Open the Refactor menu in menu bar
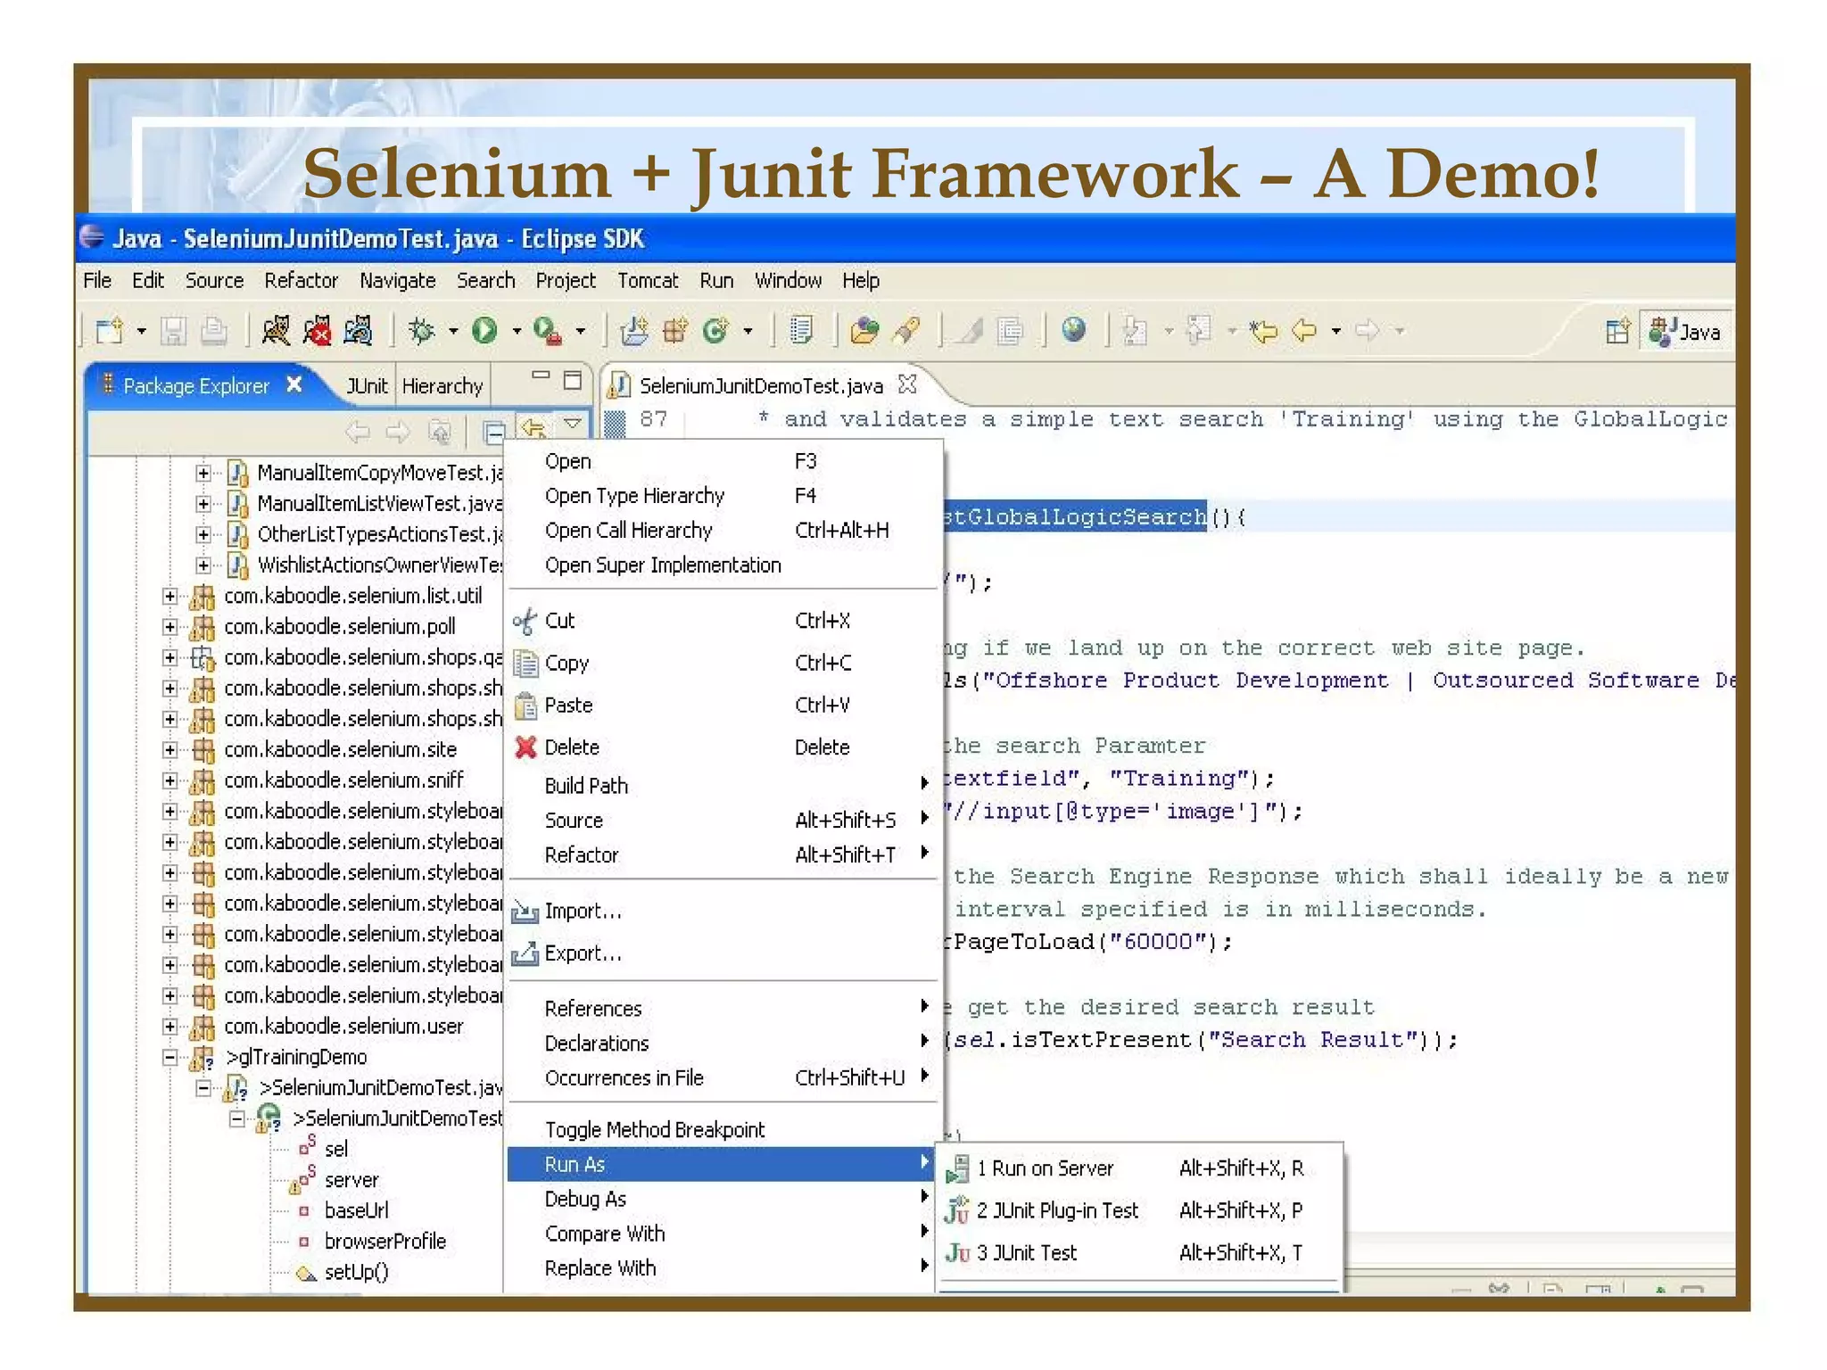The image size is (1827, 1370). (x=301, y=280)
